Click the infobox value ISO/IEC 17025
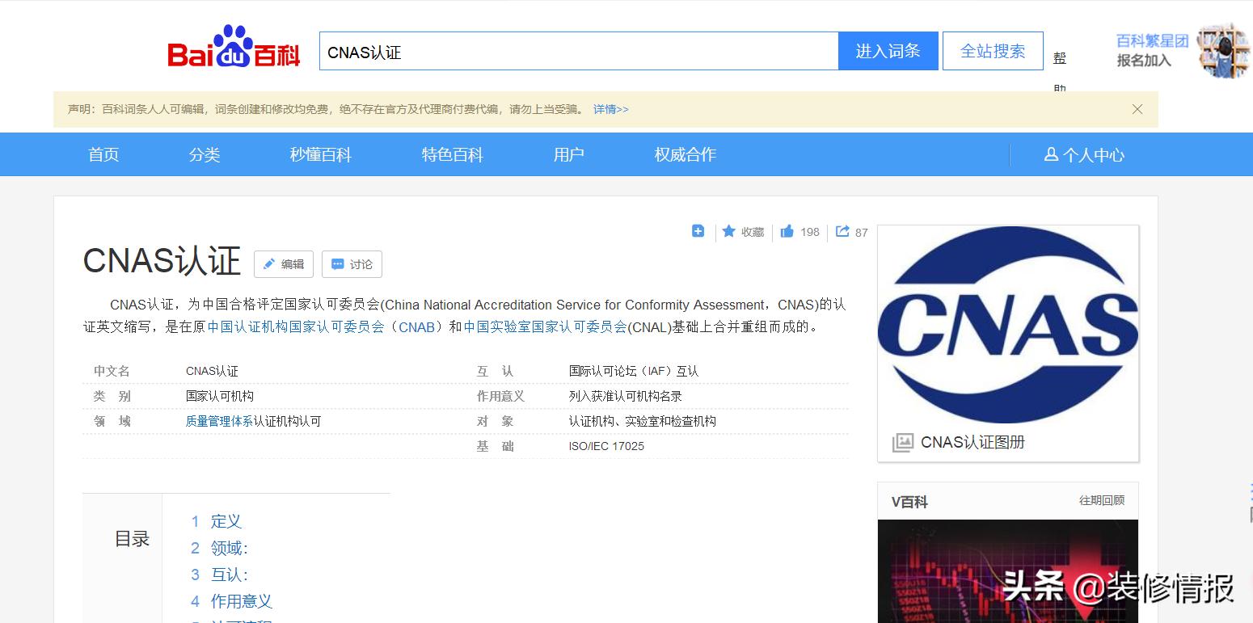The width and height of the screenshot is (1253, 623). (x=606, y=446)
